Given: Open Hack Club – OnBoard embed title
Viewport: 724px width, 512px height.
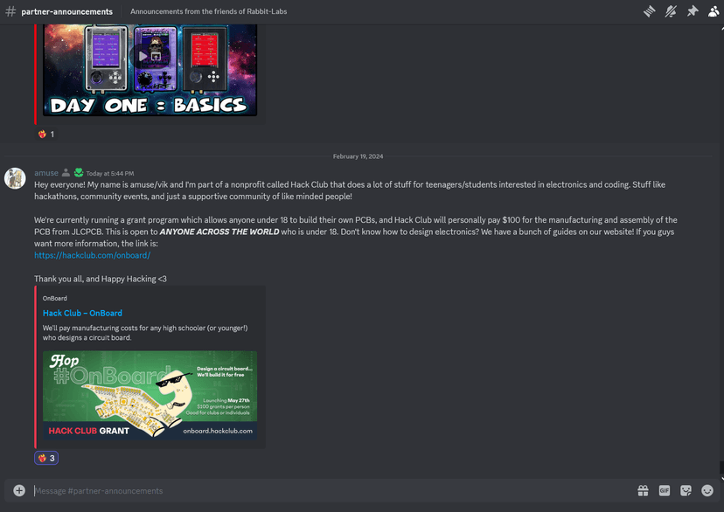Looking at the screenshot, I should (x=82, y=313).
